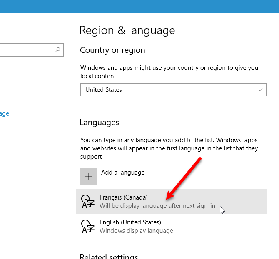Click the search magnifier icon

coord(57,50)
